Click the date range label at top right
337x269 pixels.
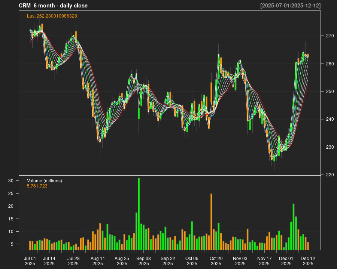click(290, 6)
